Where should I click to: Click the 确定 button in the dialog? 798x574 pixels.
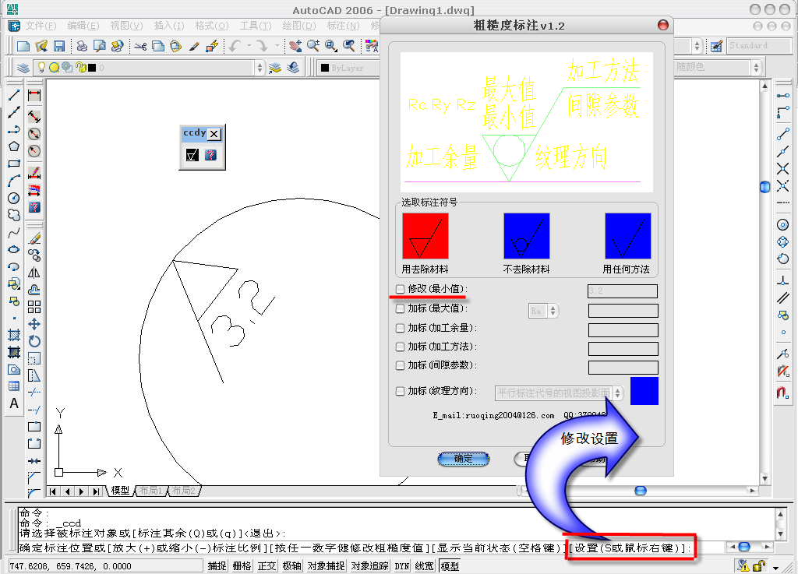[463, 459]
